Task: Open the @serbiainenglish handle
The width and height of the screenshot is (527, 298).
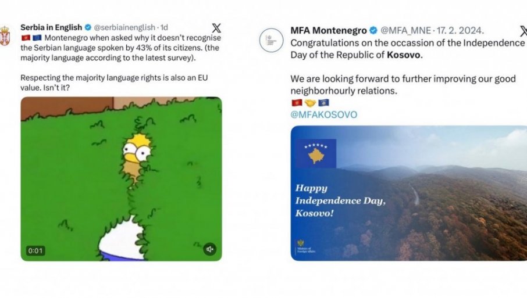Action: 124,27
